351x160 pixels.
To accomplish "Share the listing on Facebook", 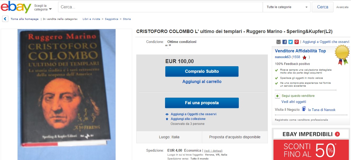I will click(x=285, y=42).
